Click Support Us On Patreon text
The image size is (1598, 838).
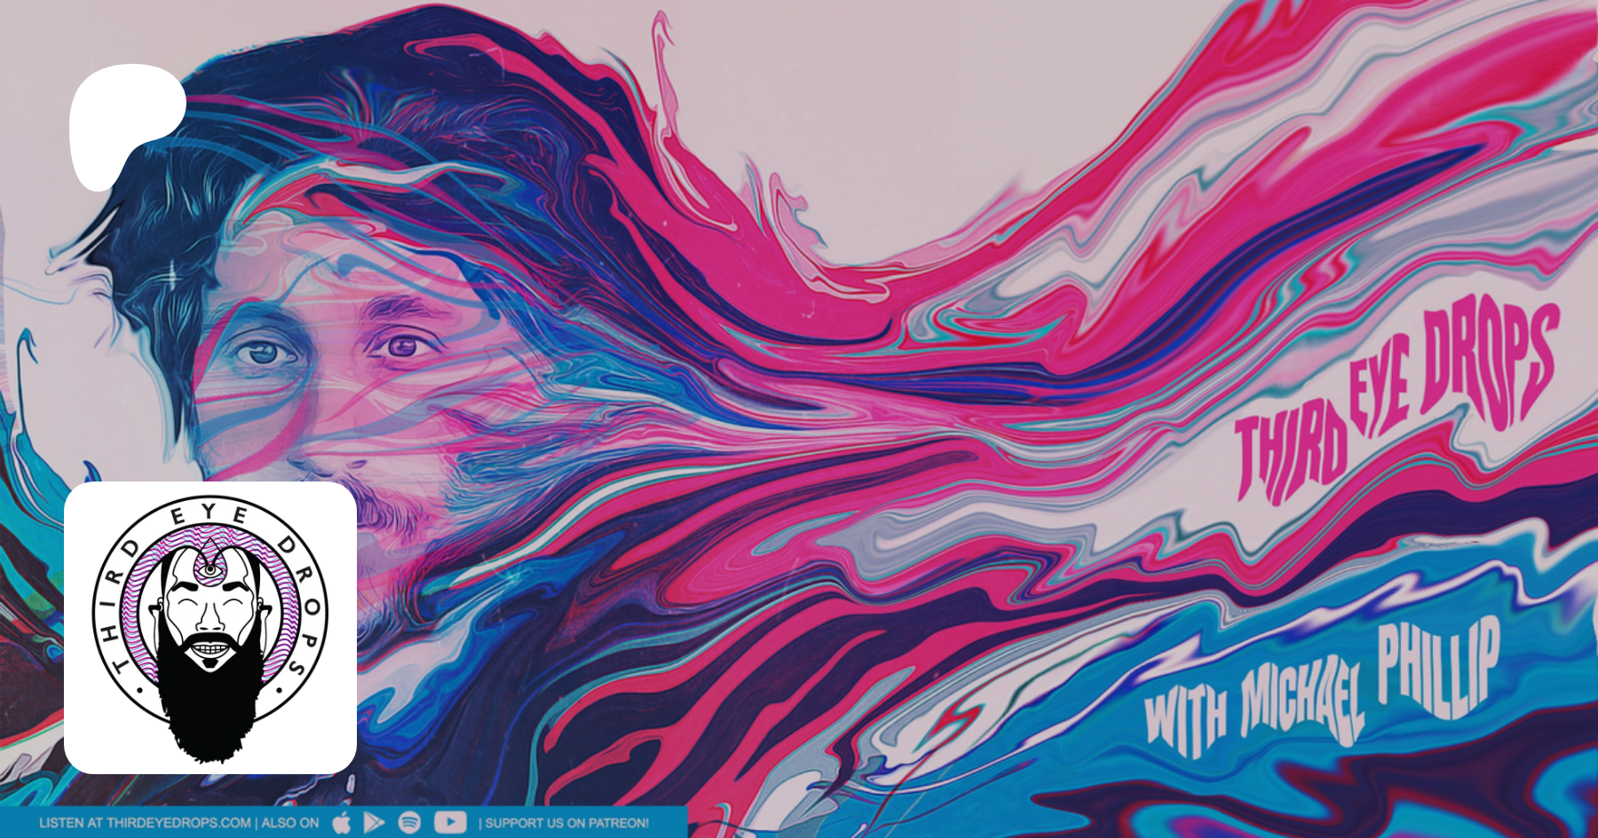point(566,823)
